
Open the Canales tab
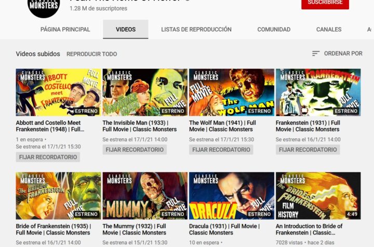(x=329, y=30)
